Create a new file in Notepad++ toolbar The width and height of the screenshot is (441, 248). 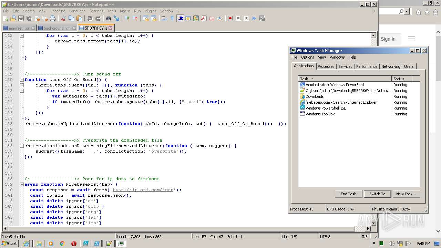coord(5,18)
